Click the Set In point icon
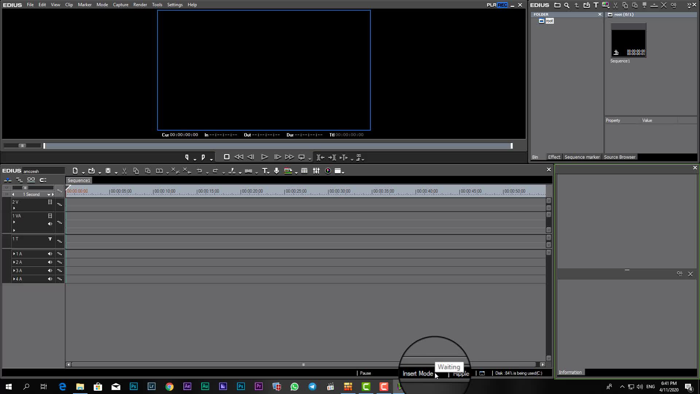700x394 pixels. click(187, 157)
